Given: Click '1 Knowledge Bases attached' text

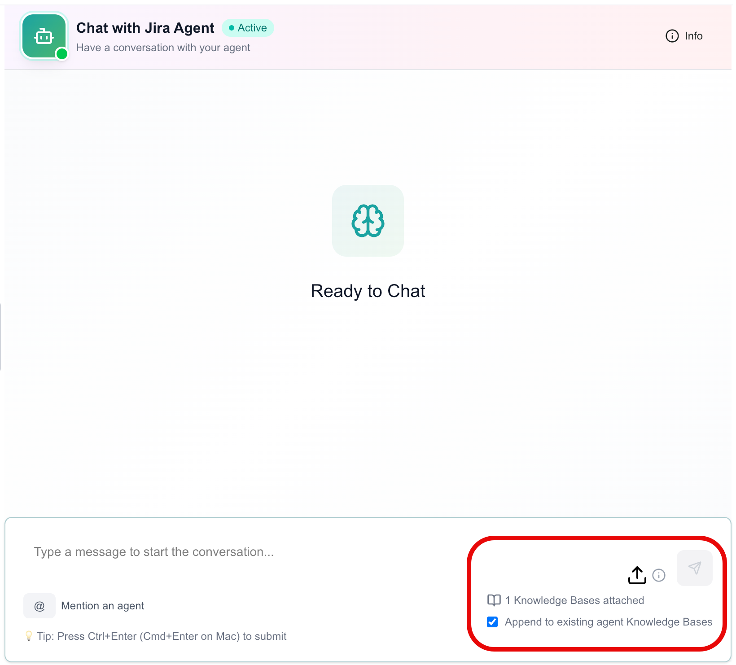Looking at the screenshot, I should (574, 600).
